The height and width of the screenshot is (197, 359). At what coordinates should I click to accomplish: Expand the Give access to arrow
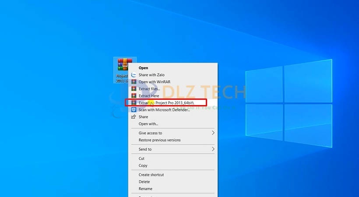[x=213, y=133]
